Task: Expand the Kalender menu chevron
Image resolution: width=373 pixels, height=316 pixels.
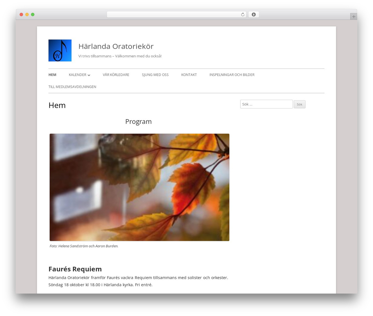Action: click(x=89, y=75)
